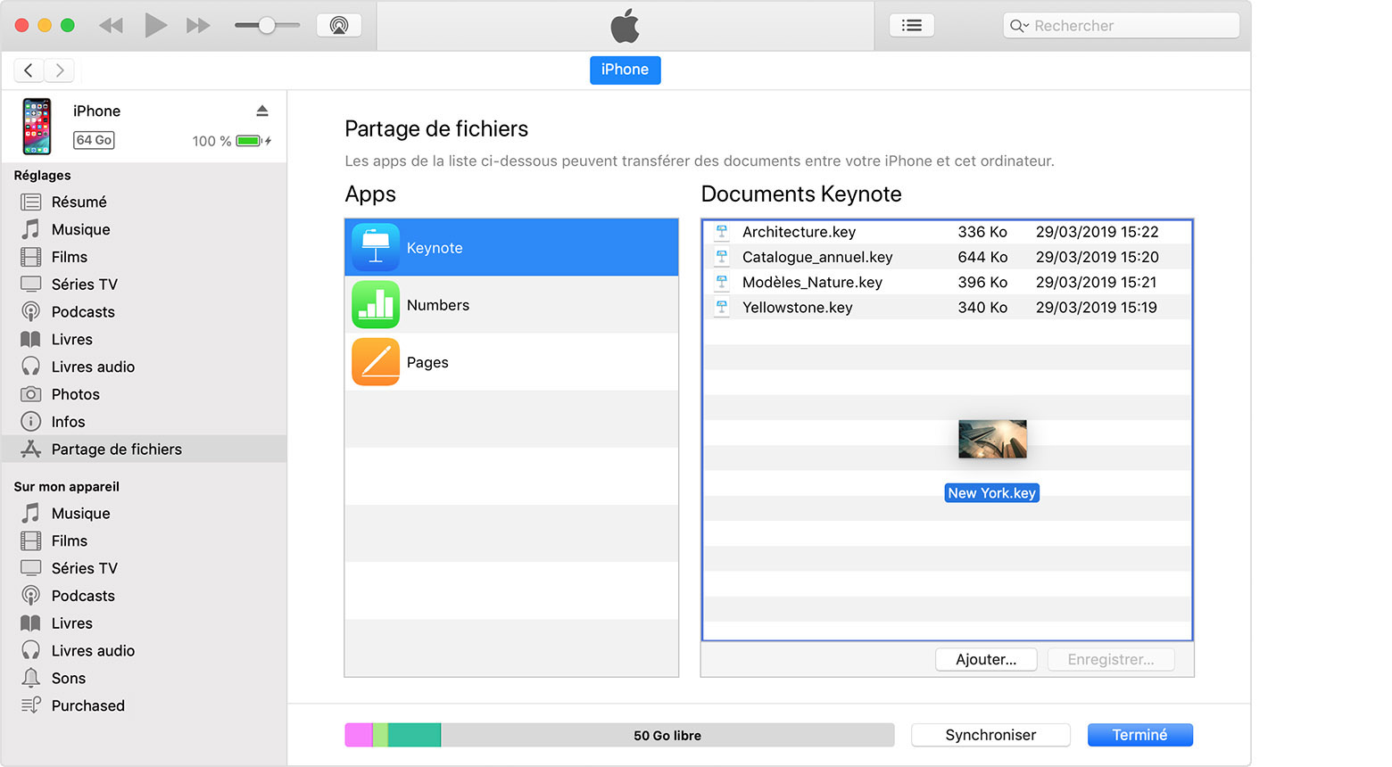Viewport: 1392px width, 767px height.
Task: Click the rewind previous track button
Action: tap(111, 25)
